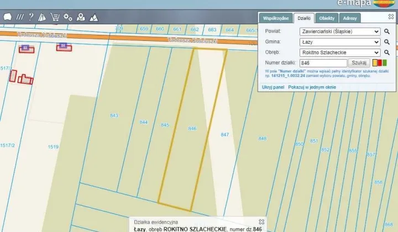Viewport: 398px width, 232px height.
Task: Close the Działka ewidencyjna info popup
Action: pyautogui.click(x=261, y=222)
